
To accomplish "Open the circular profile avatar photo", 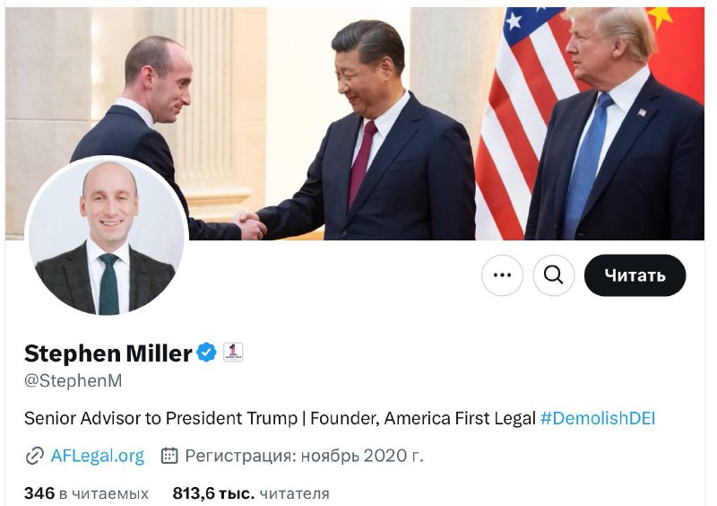I will 107,237.
